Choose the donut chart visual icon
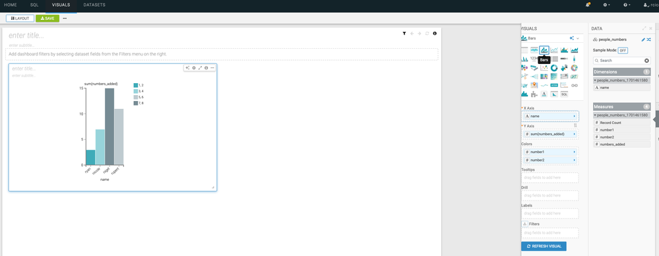This screenshot has width=659, height=256. coord(554,68)
